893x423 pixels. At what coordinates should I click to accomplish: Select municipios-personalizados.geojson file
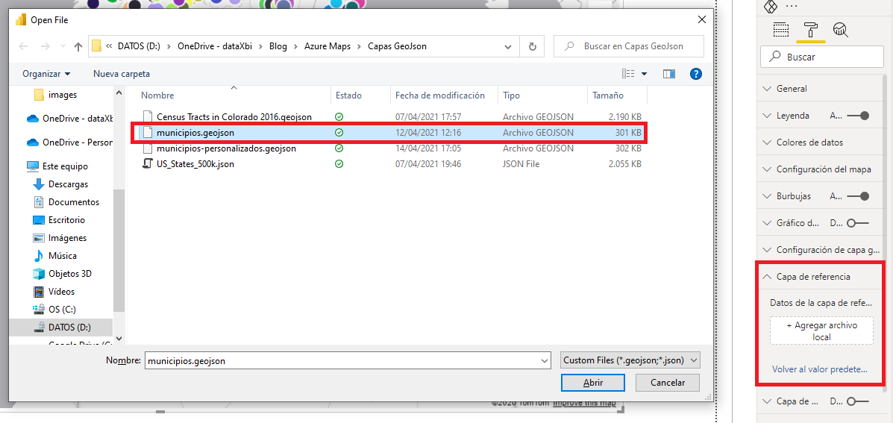click(226, 148)
